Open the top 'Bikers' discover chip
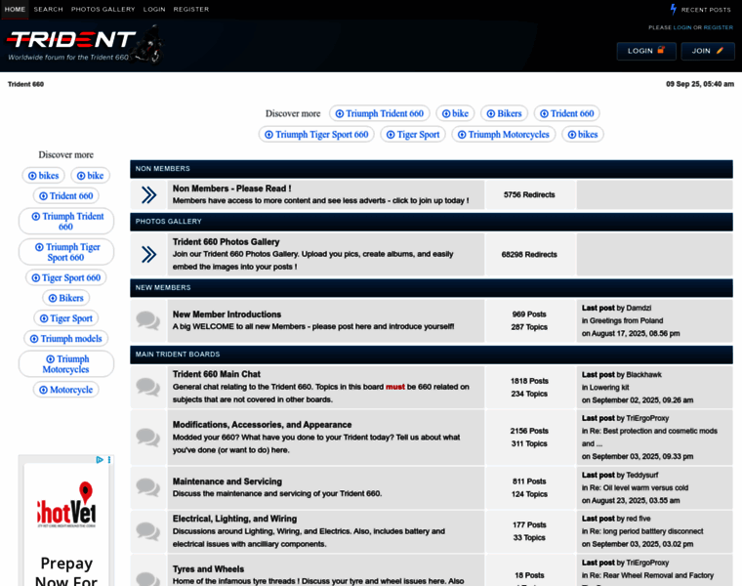 pos(505,113)
